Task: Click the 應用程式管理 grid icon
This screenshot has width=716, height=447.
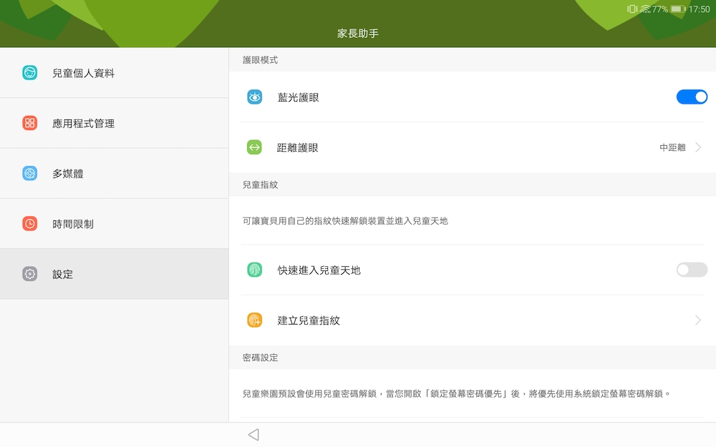Action: [29, 123]
